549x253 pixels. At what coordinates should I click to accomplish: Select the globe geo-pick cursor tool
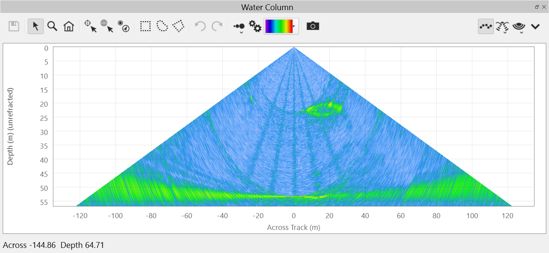pos(107,26)
